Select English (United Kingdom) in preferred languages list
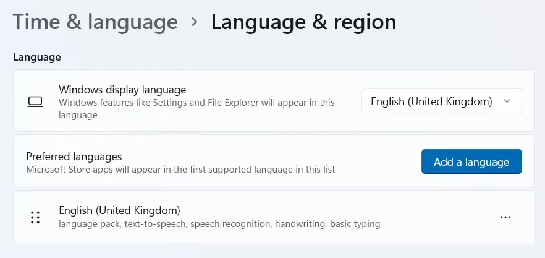The image size is (545, 258). coord(119,210)
